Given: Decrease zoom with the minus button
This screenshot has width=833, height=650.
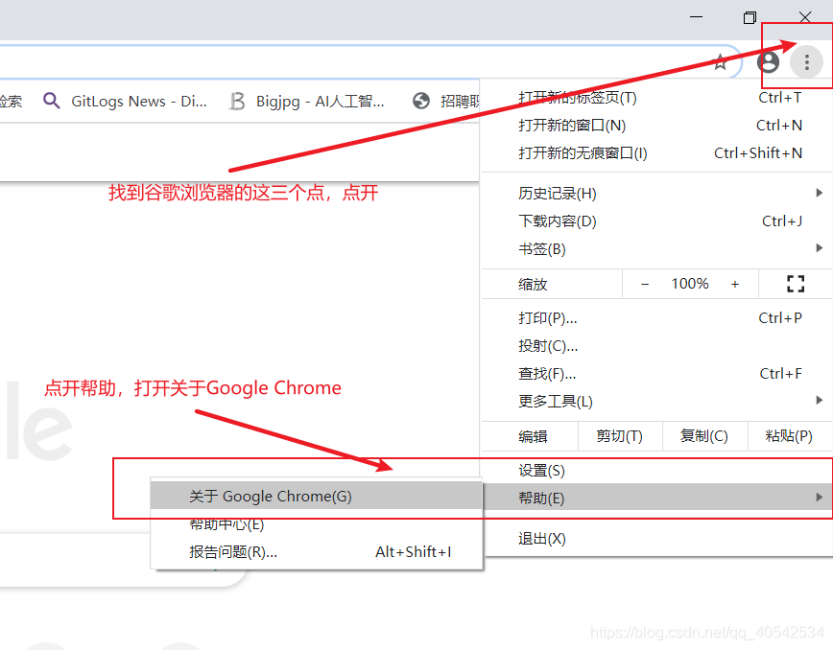Looking at the screenshot, I should tap(644, 284).
